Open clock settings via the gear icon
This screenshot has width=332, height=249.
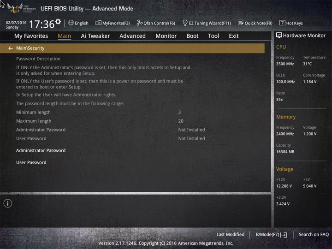(58, 21)
